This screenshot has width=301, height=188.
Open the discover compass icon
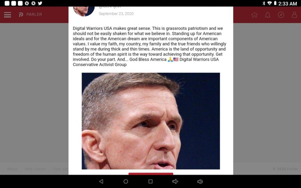point(281,15)
